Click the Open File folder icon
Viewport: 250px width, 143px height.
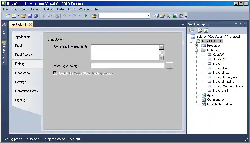tap(23, 16)
